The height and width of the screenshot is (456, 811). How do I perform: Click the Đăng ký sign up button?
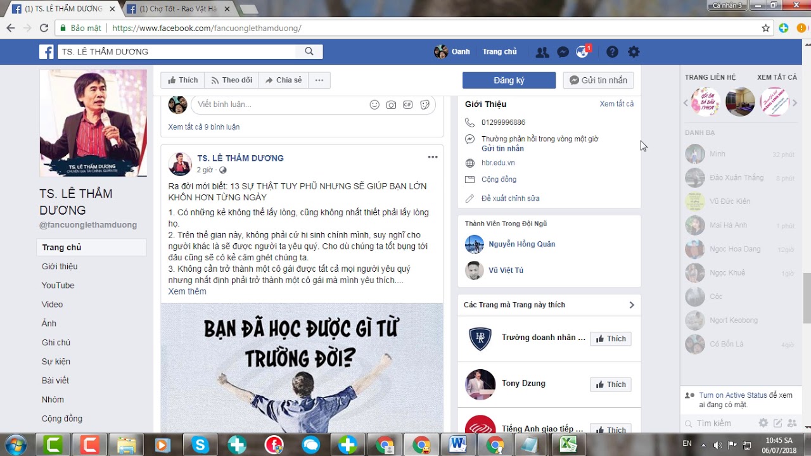pos(509,80)
